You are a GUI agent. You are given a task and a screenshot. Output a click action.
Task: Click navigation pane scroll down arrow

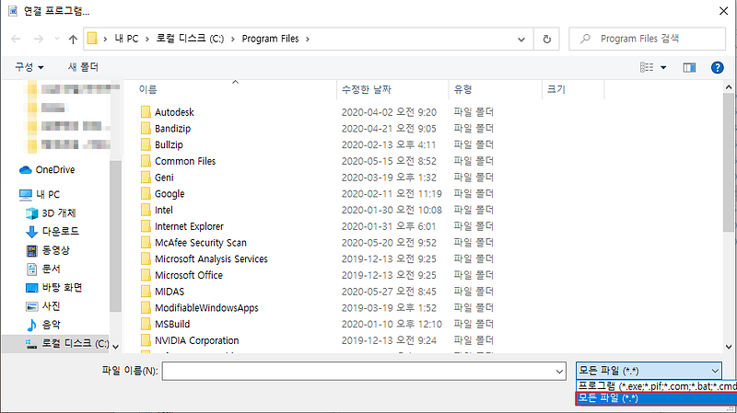tap(115, 347)
